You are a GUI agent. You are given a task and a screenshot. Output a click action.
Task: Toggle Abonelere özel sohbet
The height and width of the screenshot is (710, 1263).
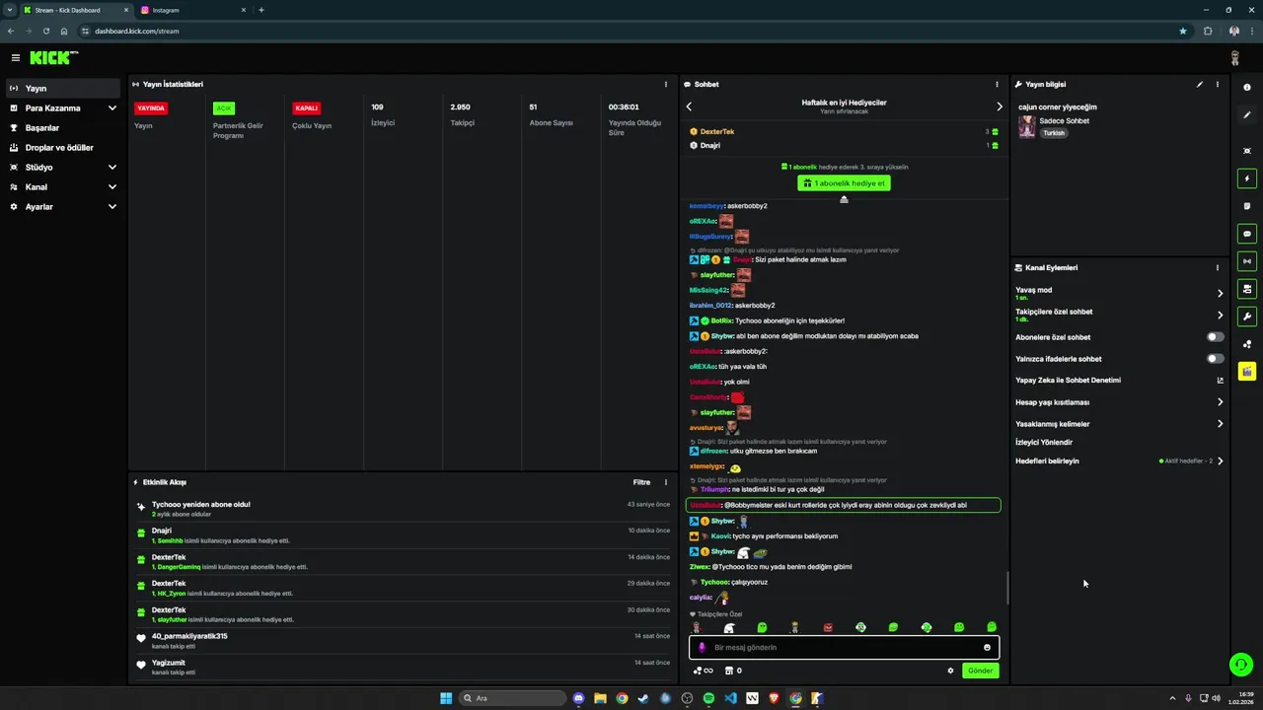click(x=1216, y=337)
